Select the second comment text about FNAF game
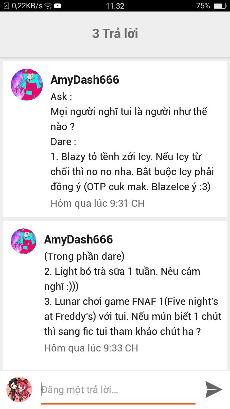Image resolution: width=230 pixels, height=409 pixels. (133, 294)
